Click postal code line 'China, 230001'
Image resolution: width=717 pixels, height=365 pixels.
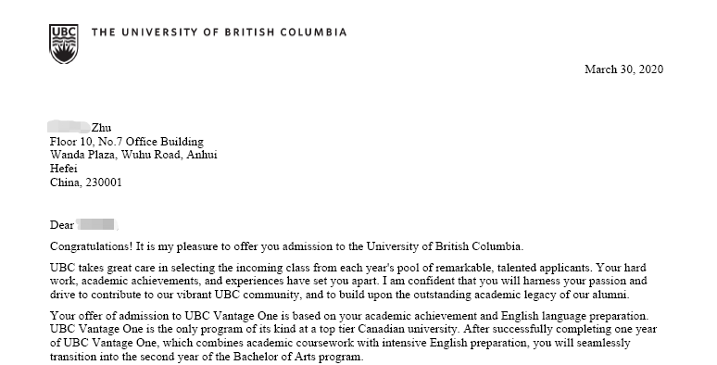[x=86, y=182]
